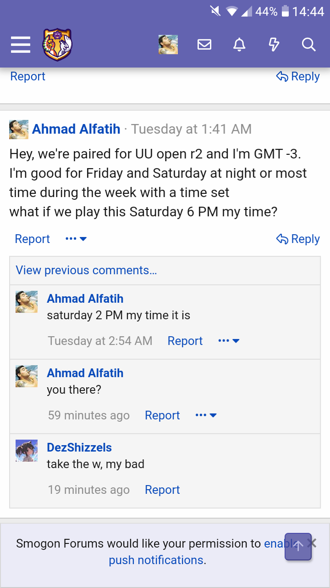Viewport: 330px width, 588px height.
Task: Open the search magnifier icon
Action: [x=308, y=45]
